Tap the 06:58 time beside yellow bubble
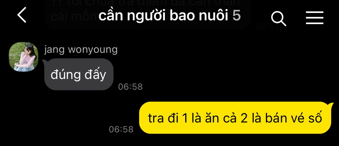Viewport: 339px width, 146px height. click(x=121, y=129)
